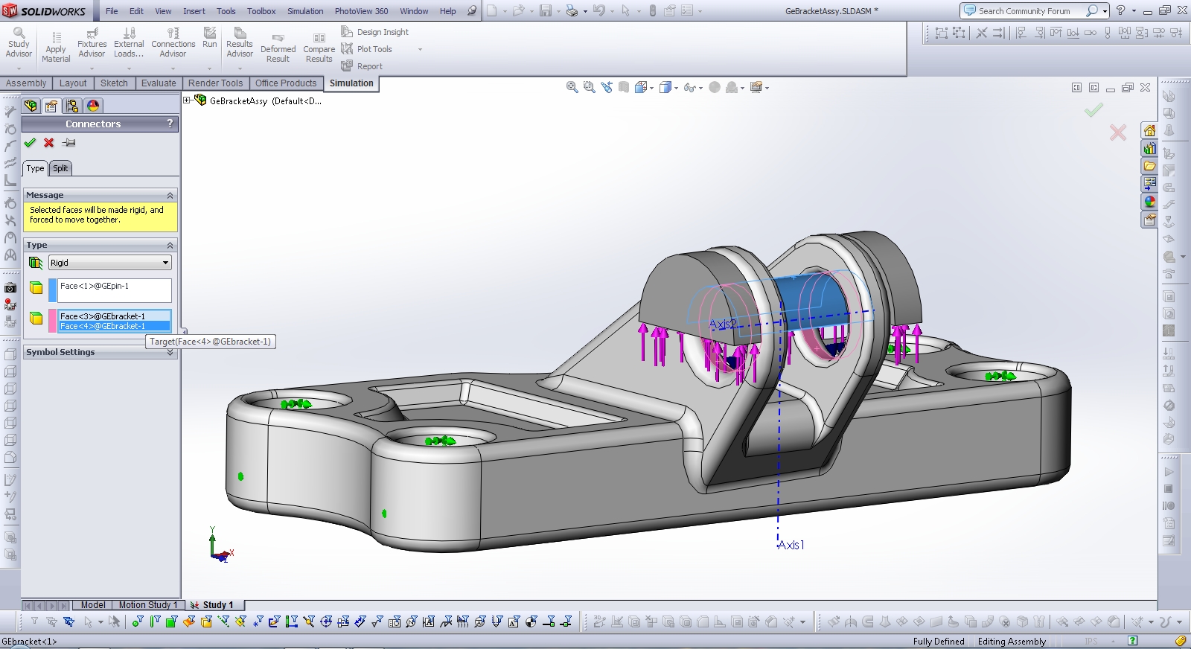The width and height of the screenshot is (1191, 649).
Task: Open the Render Tools tab
Action: (x=215, y=83)
